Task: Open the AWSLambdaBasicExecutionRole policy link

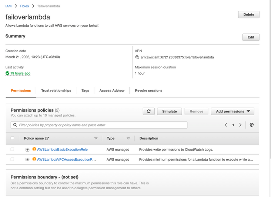Action: pos(63,150)
